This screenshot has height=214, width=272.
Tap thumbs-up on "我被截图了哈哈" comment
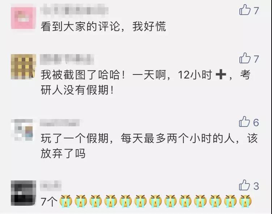coord(245,58)
